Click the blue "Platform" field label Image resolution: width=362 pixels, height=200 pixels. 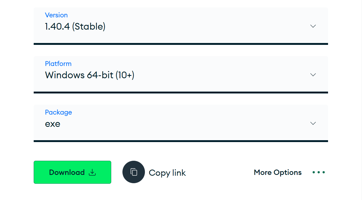(x=58, y=64)
